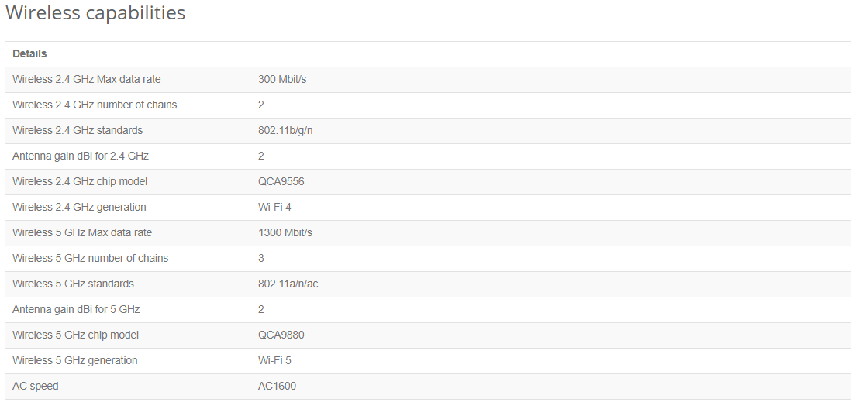Click Wireless 2.4 GHz standards label
Image resolution: width=859 pixels, height=409 pixels.
[x=78, y=130]
